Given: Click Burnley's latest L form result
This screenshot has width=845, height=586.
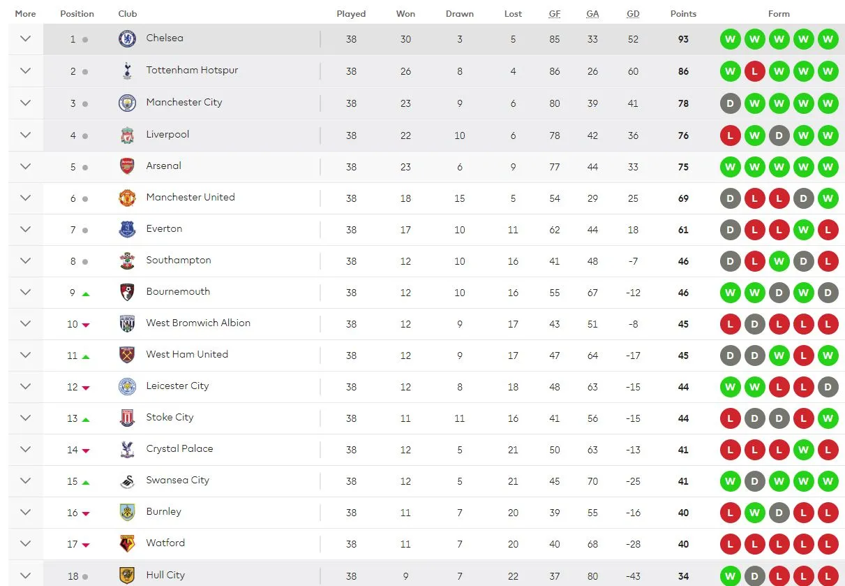Looking at the screenshot, I should pyautogui.click(x=828, y=513).
